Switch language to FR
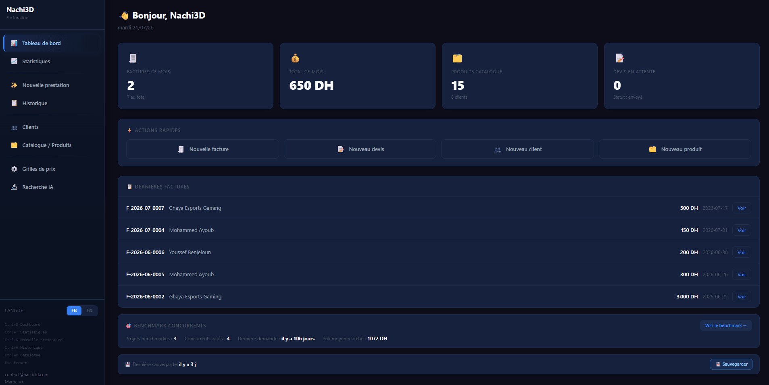 pos(74,310)
